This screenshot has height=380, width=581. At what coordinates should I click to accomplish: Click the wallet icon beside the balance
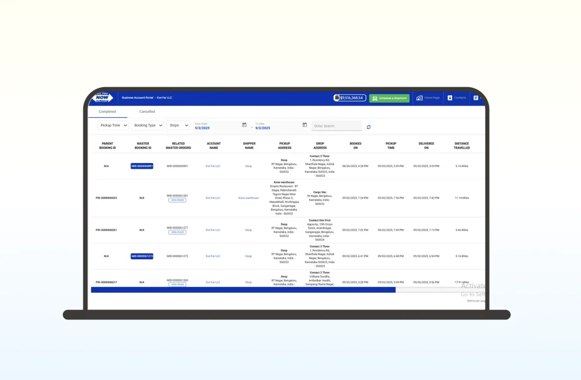coord(337,98)
